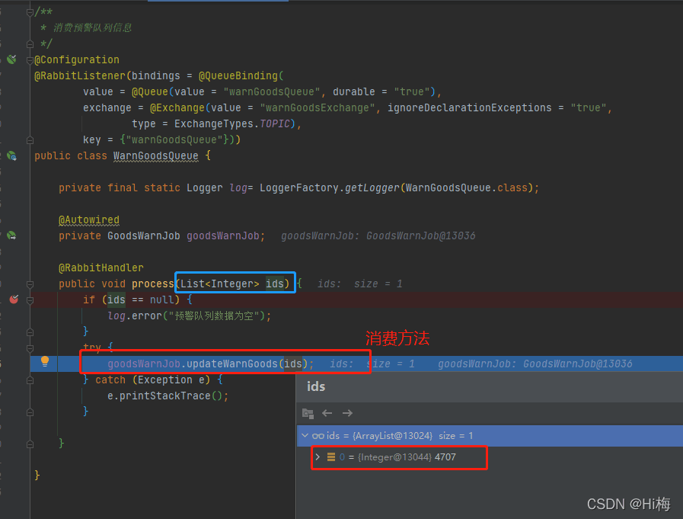Viewport: 683px width, 519px height.
Task: Expand the 0 = {Integer@13044} 4707 element
Action: (x=318, y=457)
